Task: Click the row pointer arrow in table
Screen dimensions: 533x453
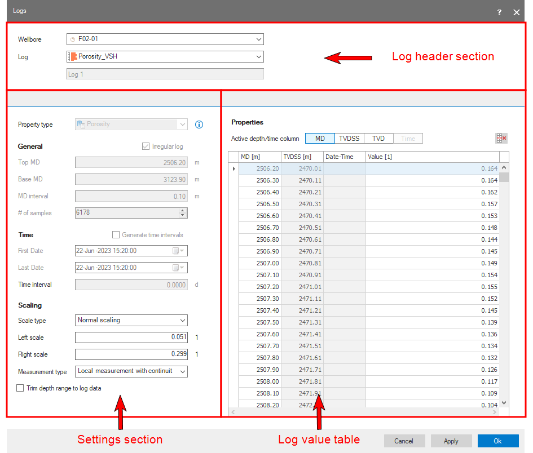Action: pyautogui.click(x=234, y=168)
